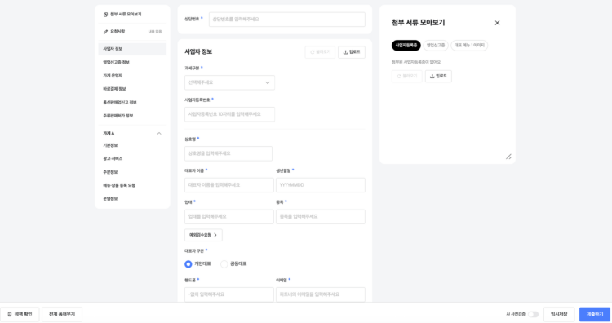Focus the 상담번호 input field
The height and width of the screenshot is (323, 612).
287,20
